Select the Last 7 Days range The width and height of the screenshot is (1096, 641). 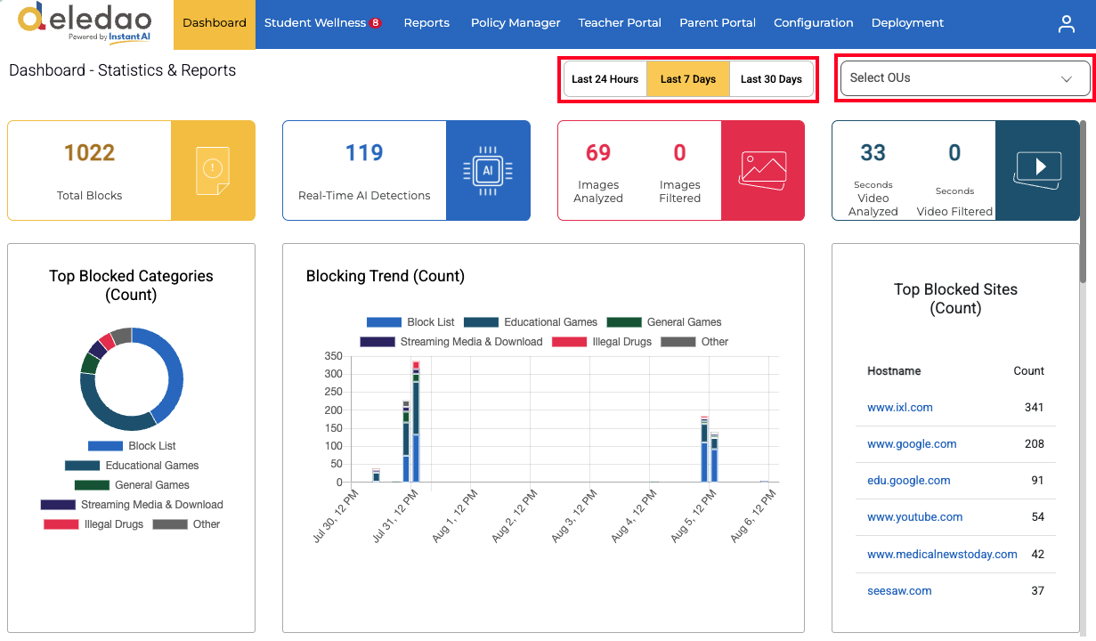point(688,79)
